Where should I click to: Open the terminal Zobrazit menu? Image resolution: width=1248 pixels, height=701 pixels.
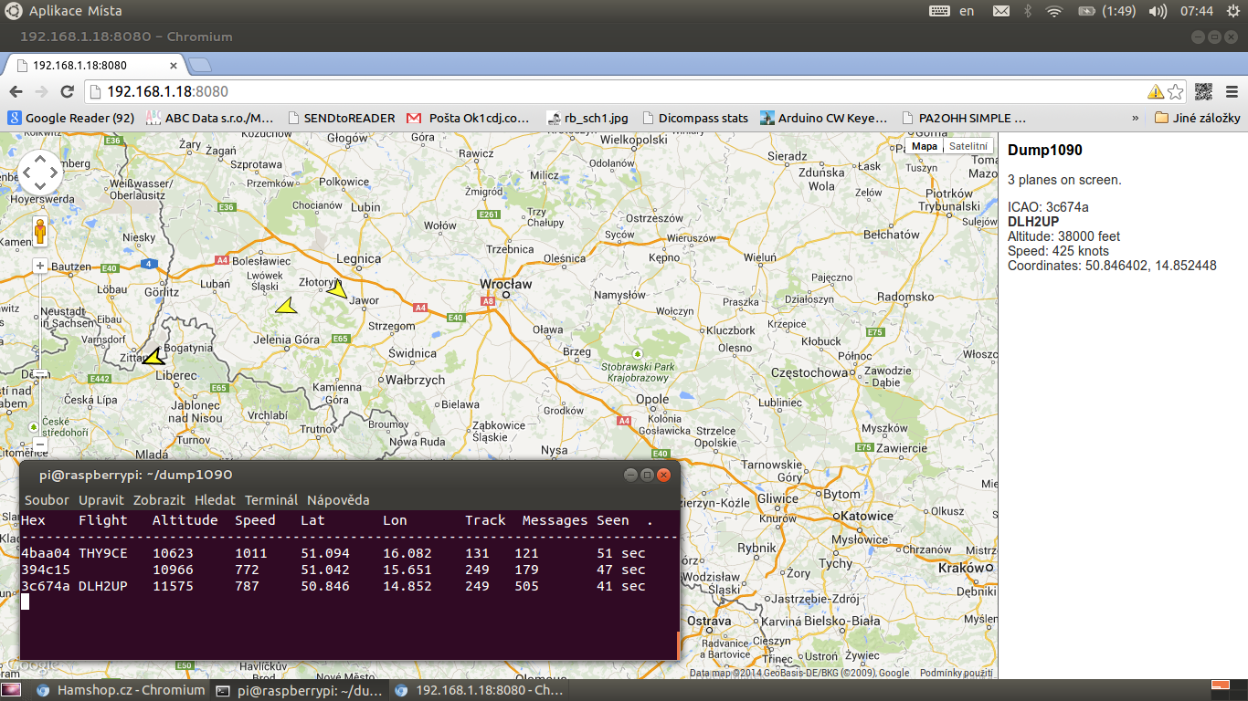(x=159, y=499)
